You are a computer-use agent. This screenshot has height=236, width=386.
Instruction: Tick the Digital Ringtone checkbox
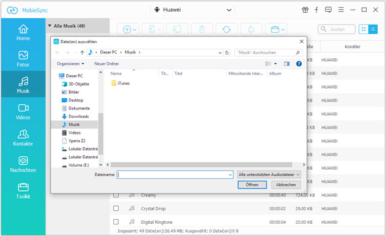116,222
